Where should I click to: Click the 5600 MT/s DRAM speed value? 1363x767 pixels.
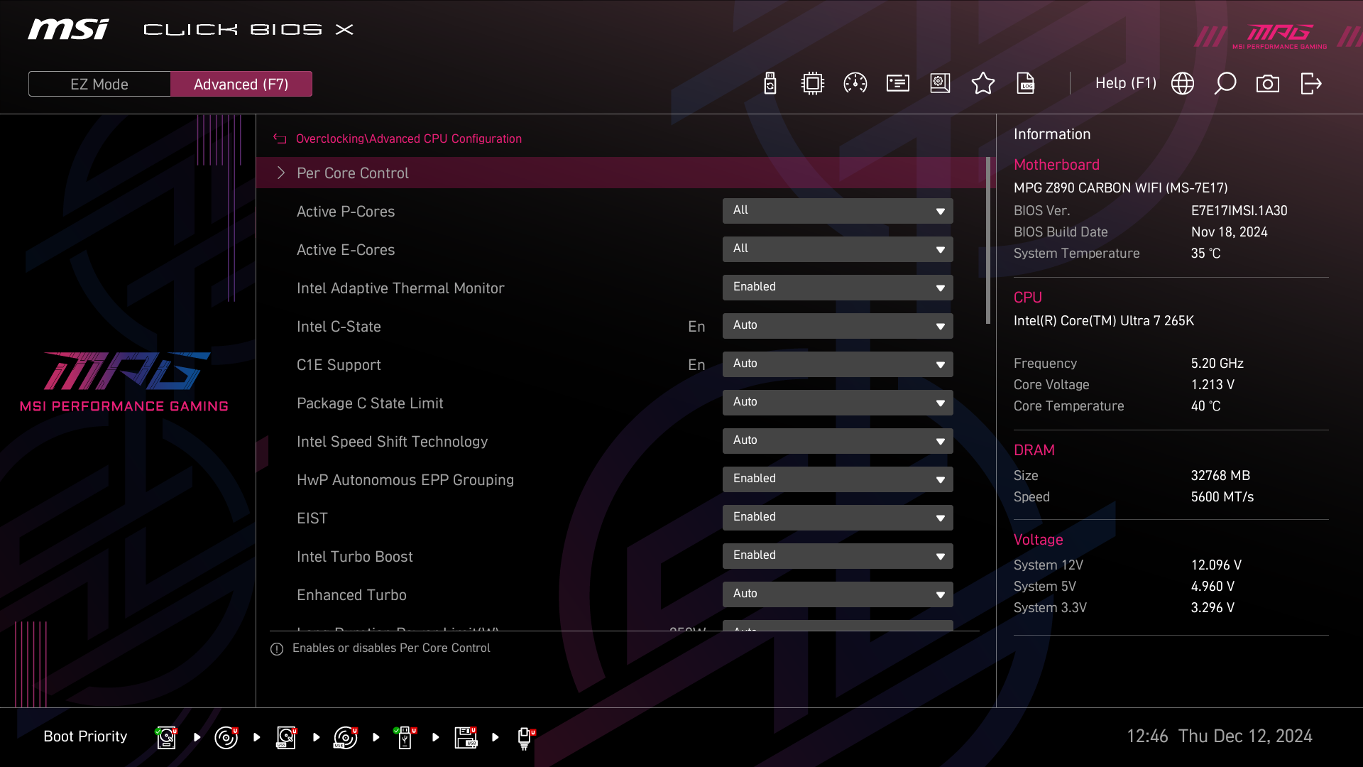click(x=1222, y=497)
